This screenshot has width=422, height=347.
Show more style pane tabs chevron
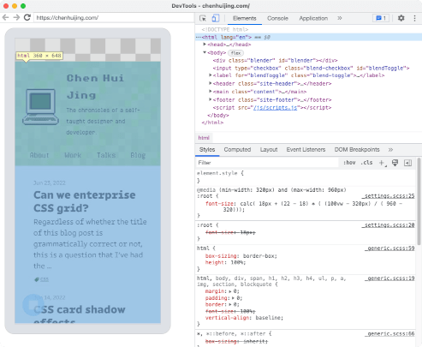390,150
